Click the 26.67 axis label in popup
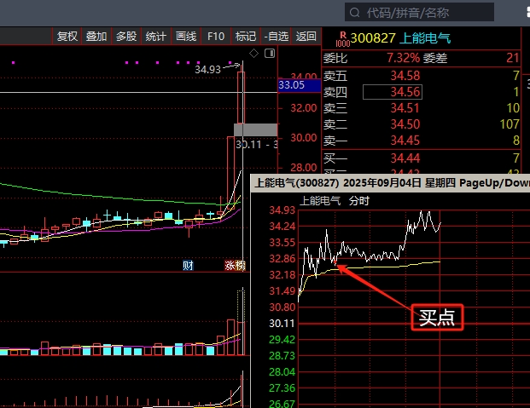Image resolution: width=530 pixels, height=408 pixels. tap(282, 404)
